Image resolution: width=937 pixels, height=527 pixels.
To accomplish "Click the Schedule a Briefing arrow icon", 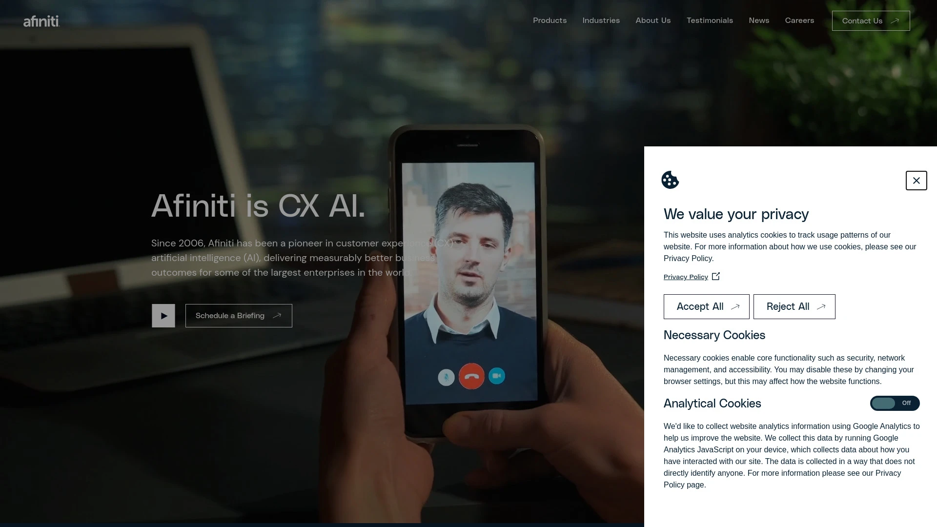I will 277,315.
